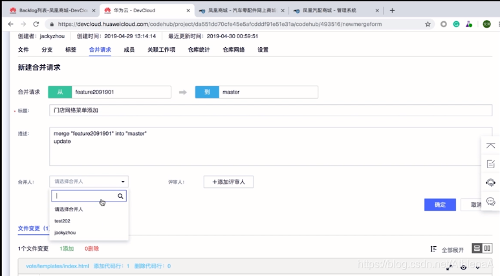Viewport: 500px width, 276px height.
Task: Open the vote/templates/index.html file link
Action: tap(58, 266)
